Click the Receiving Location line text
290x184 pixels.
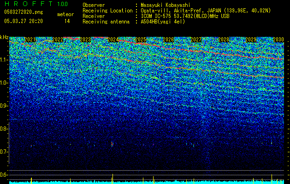click(x=177, y=11)
